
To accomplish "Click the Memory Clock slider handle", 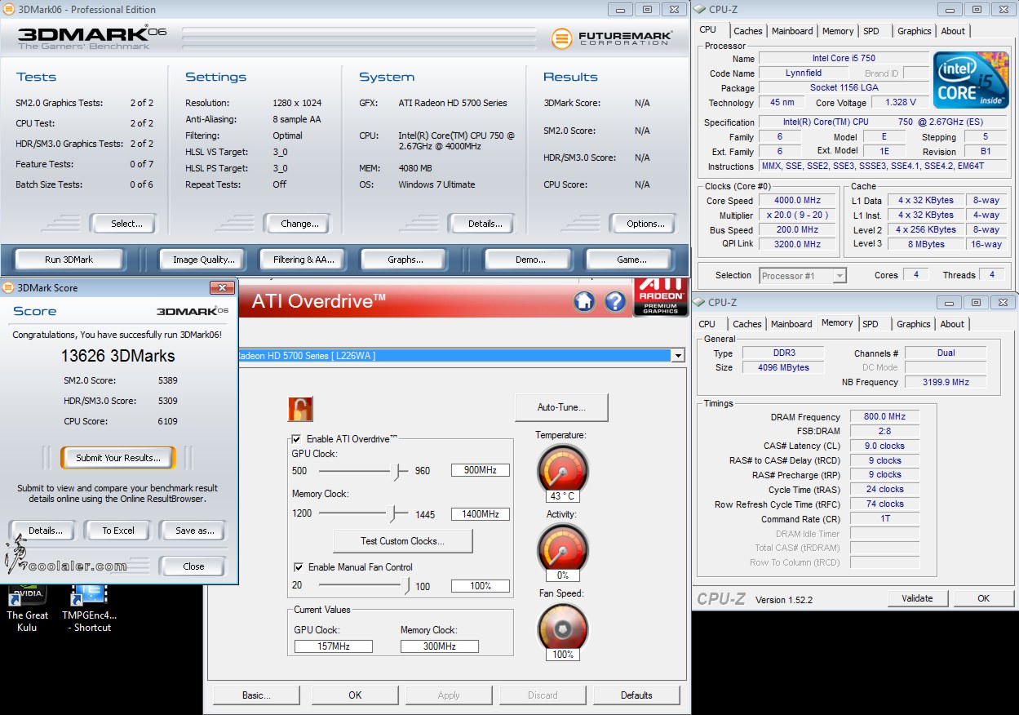I will [395, 514].
